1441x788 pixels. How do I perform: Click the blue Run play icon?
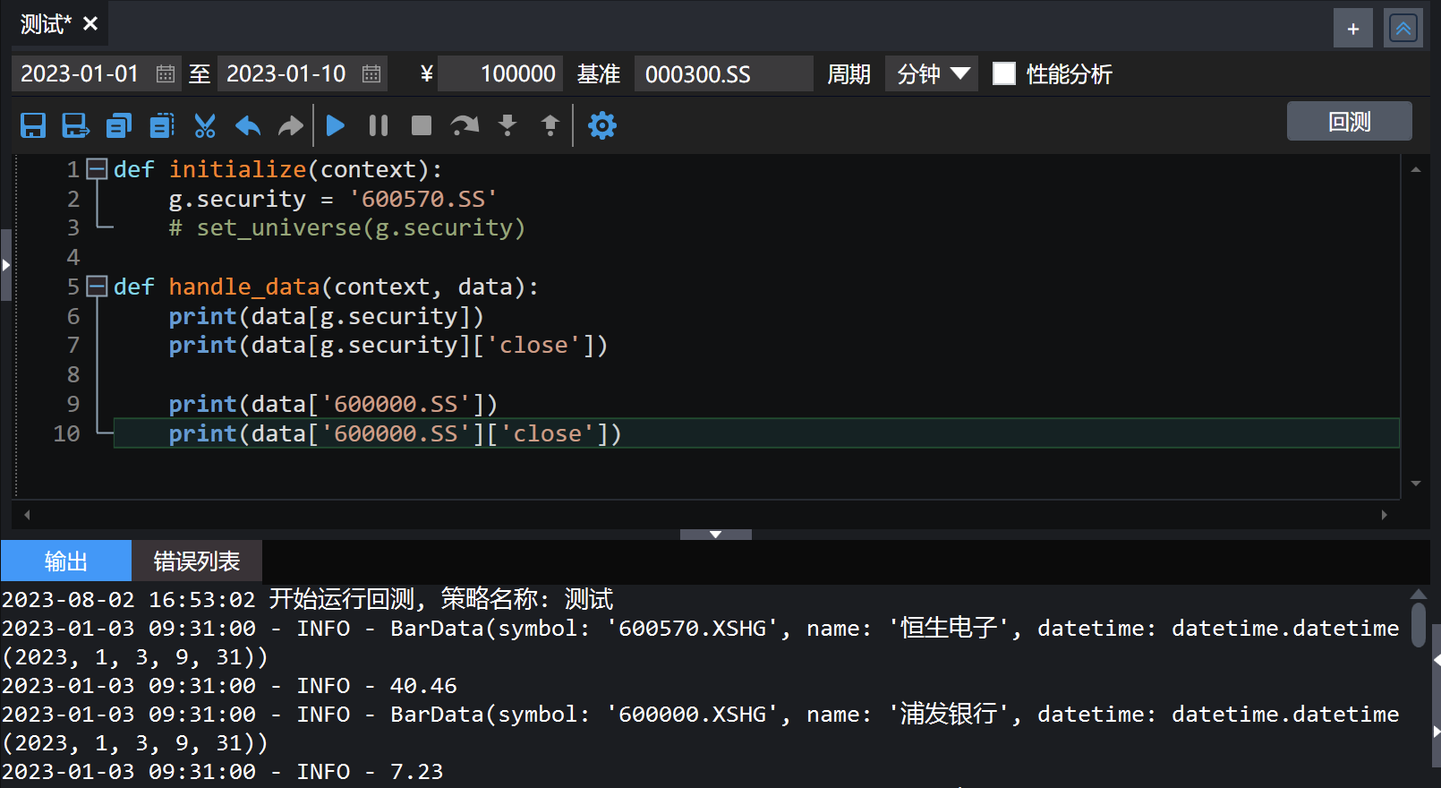point(336,125)
